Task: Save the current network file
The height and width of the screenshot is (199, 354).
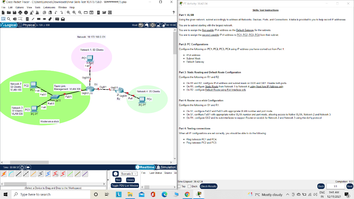Action: click(15, 13)
